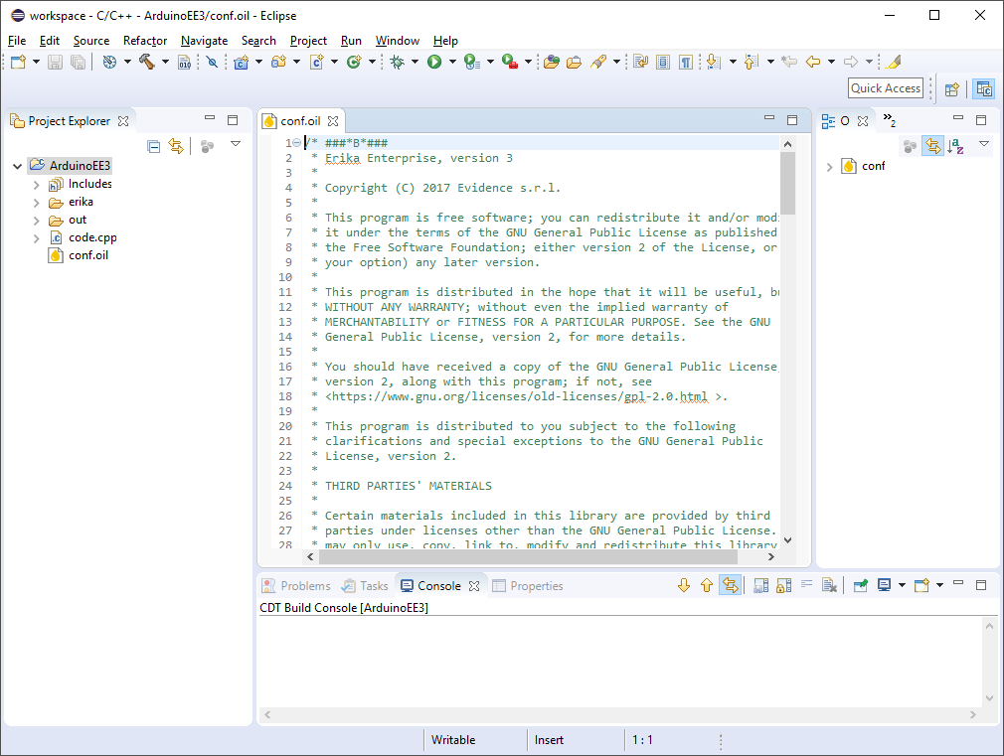
Task: Click Clear Console icon
Action: [829, 585]
